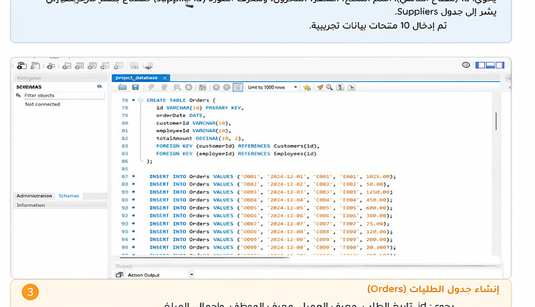Click the FOREIGN KEY (customerId) line
Screen dimensions: 535x307
click(x=238, y=146)
